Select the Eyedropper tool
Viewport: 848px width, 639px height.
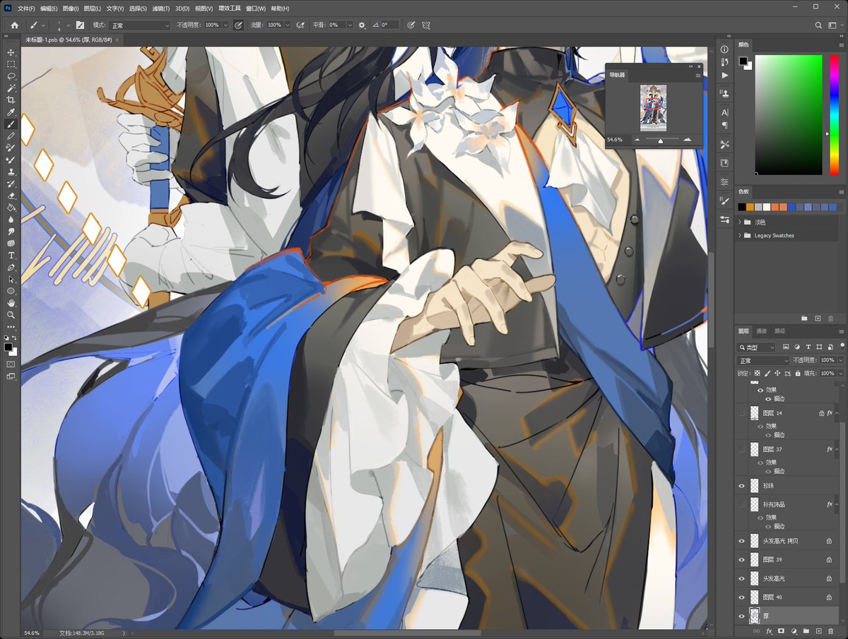(11, 112)
